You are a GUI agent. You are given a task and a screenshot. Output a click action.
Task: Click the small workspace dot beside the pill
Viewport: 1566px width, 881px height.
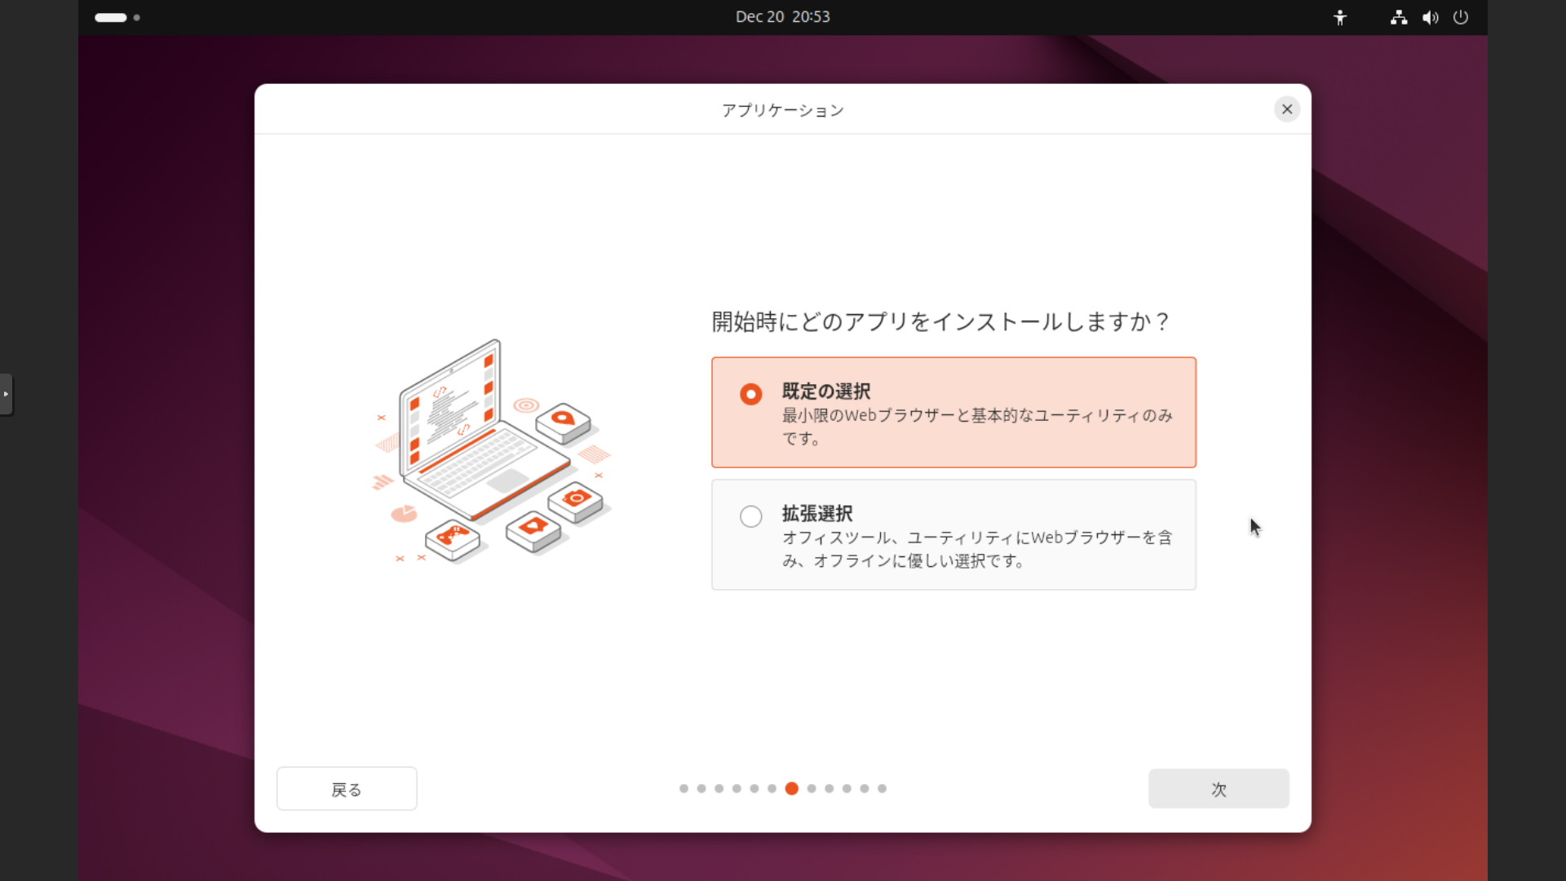coord(136,17)
